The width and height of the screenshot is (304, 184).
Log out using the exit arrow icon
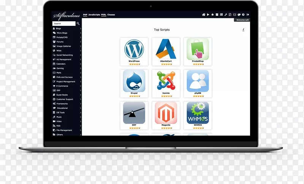(x=248, y=14)
